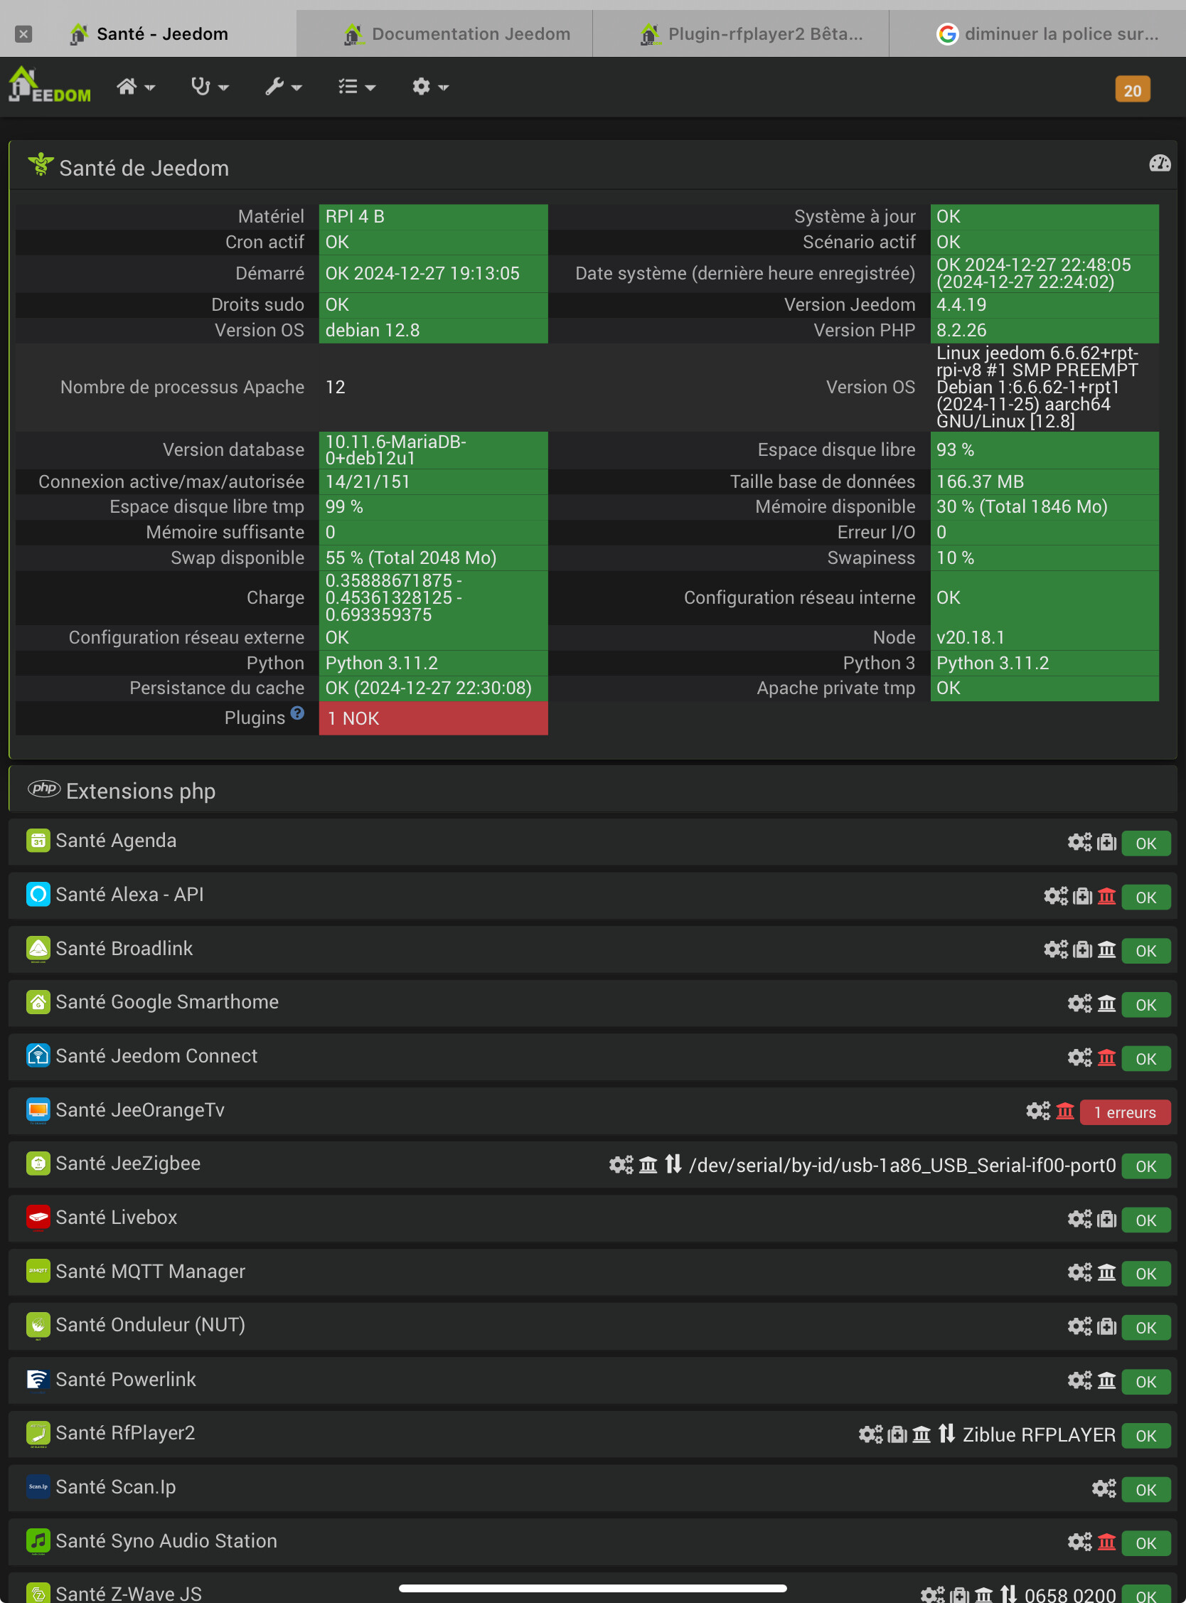Click the red '1 NOK' Plugins cell
The image size is (1186, 1603).
coord(433,718)
